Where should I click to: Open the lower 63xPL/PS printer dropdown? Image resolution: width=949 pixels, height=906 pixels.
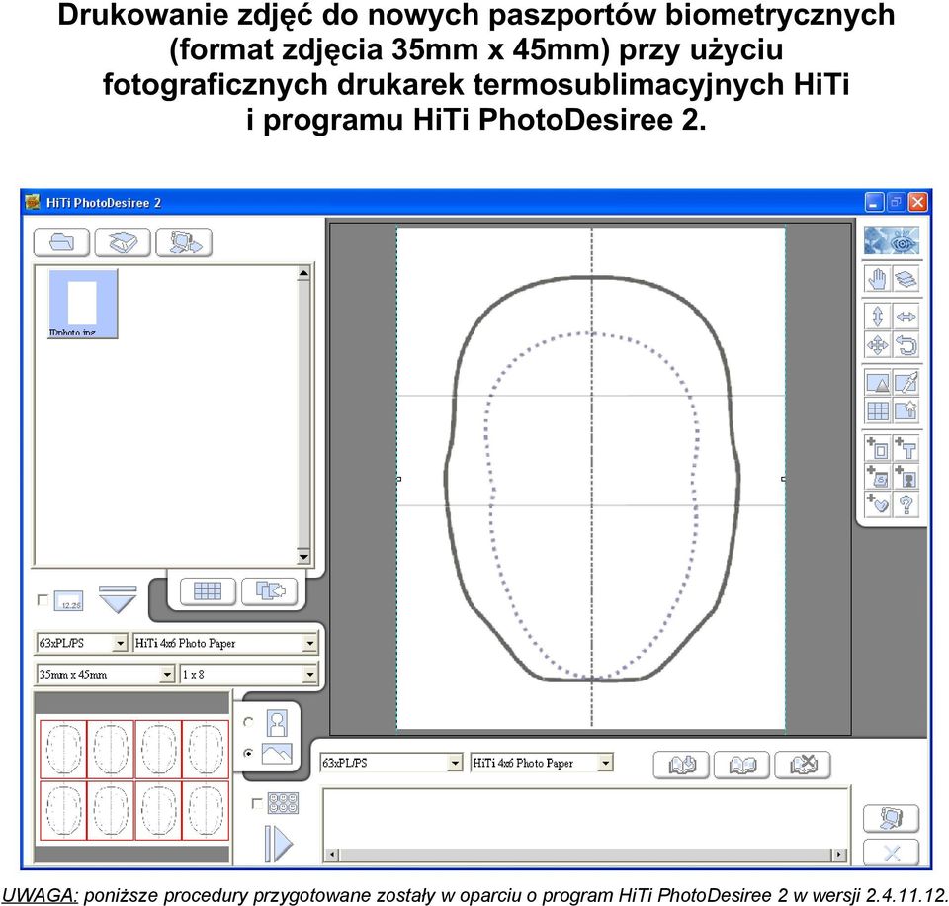click(455, 763)
